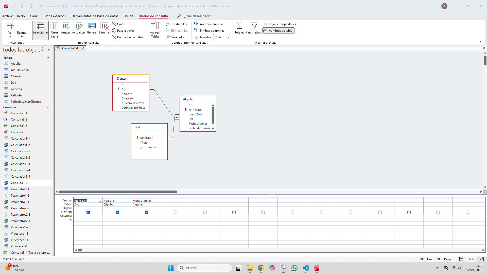This screenshot has height=274, width=487.
Task: Open the Crear ribbon tab
Action: 34,16
